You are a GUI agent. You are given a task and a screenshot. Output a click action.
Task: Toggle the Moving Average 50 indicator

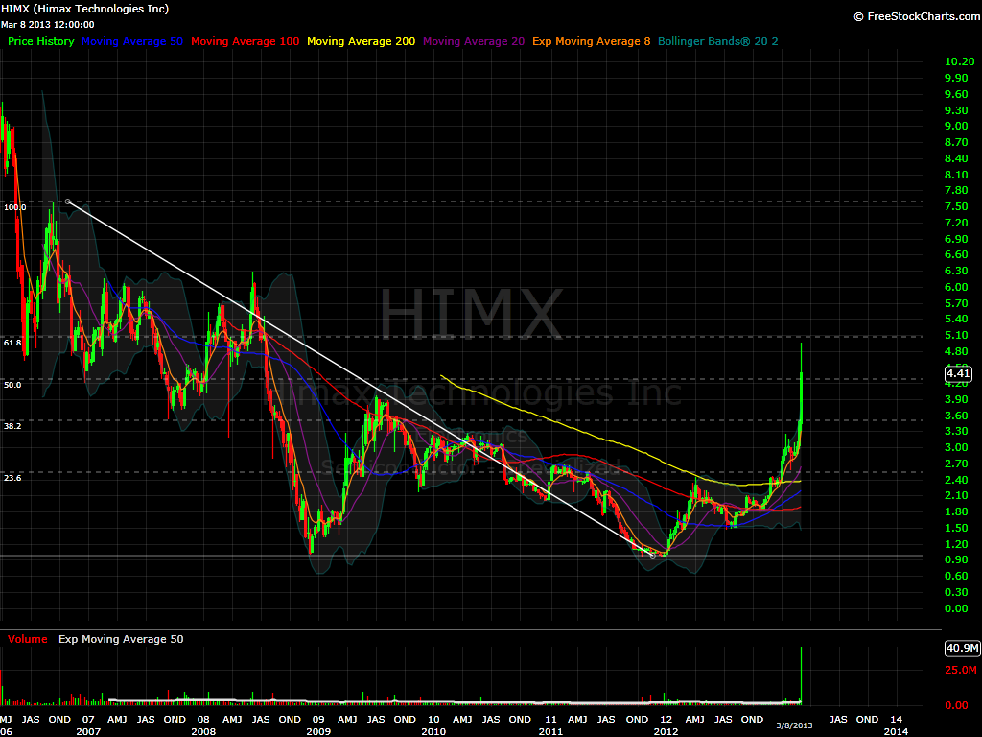point(132,41)
